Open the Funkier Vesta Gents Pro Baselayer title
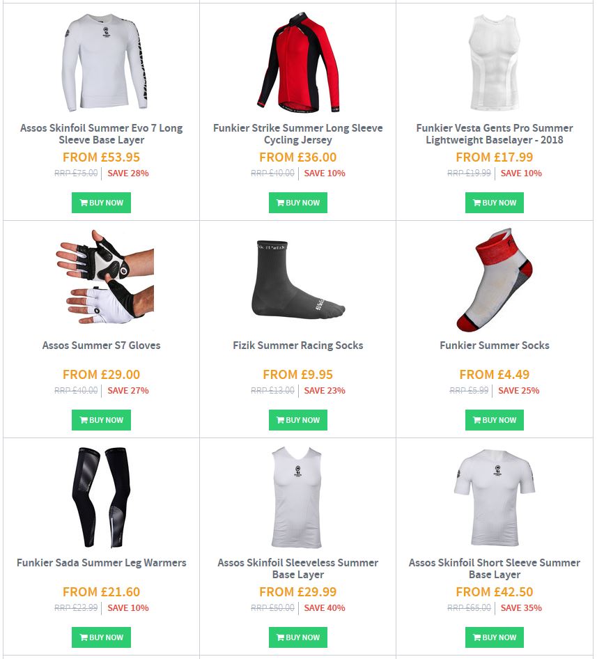 (x=495, y=134)
